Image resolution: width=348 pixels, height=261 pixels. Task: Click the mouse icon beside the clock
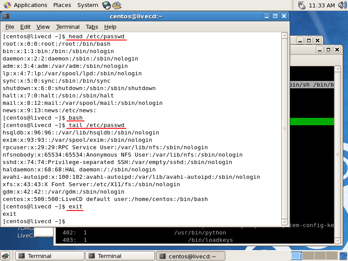click(x=301, y=5)
